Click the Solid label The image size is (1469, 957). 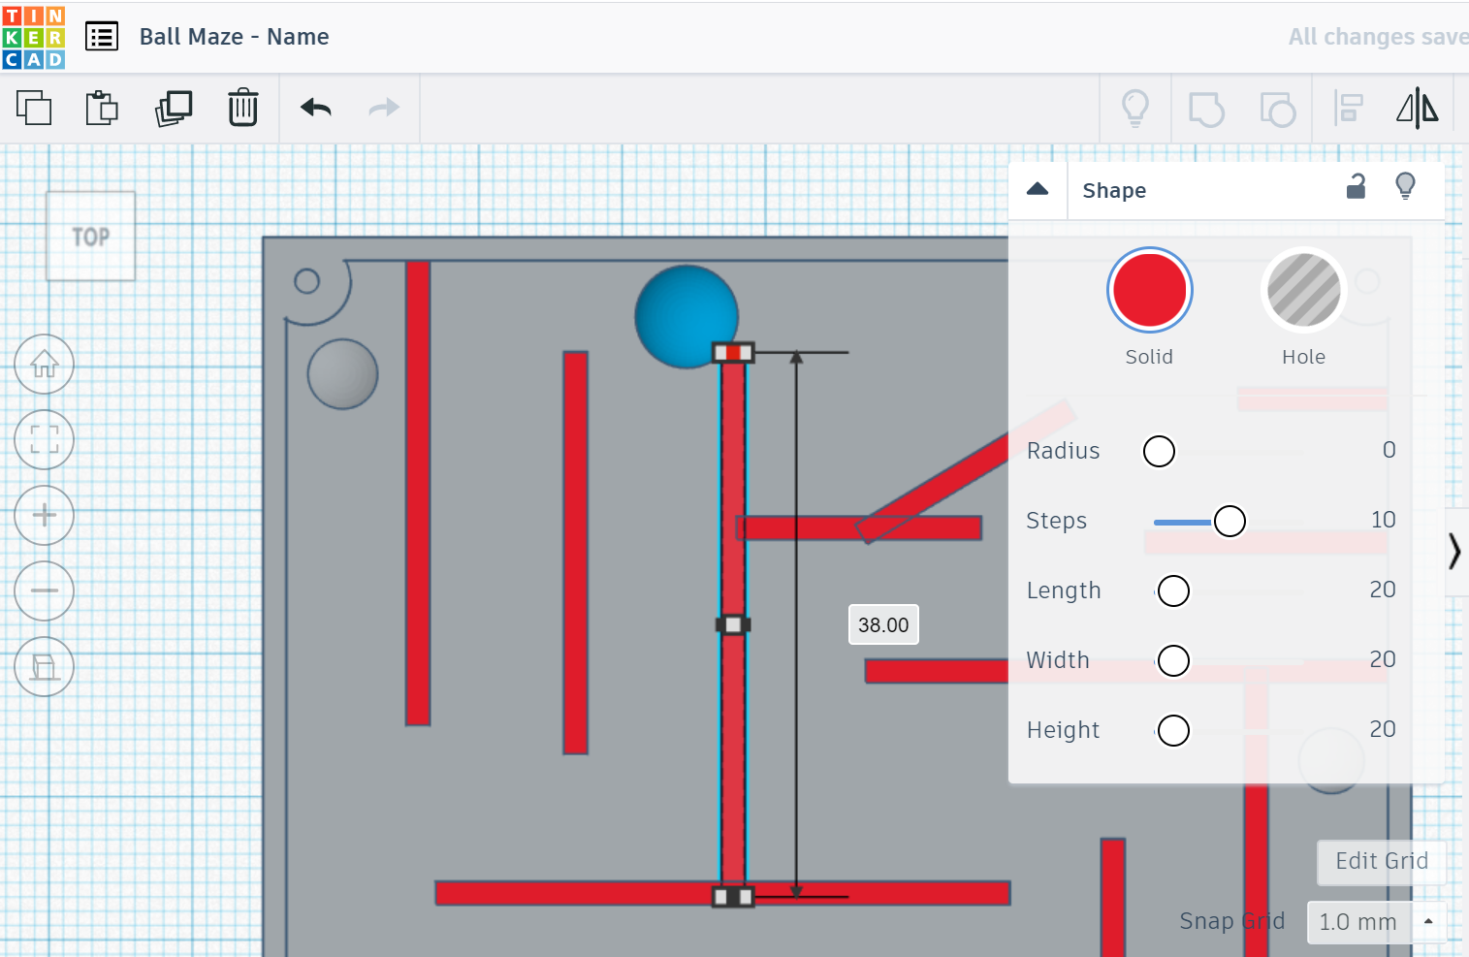(1149, 357)
